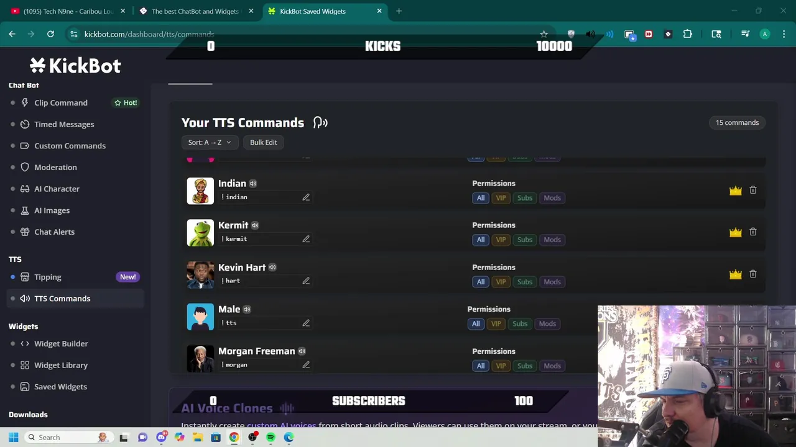This screenshot has height=447, width=796.
Task: Select TTS Commands in the sidebar
Action: coord(62,299)
